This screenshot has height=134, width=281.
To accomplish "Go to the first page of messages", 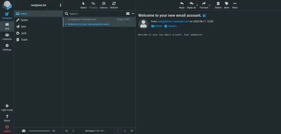I will (x=67, y=131).
